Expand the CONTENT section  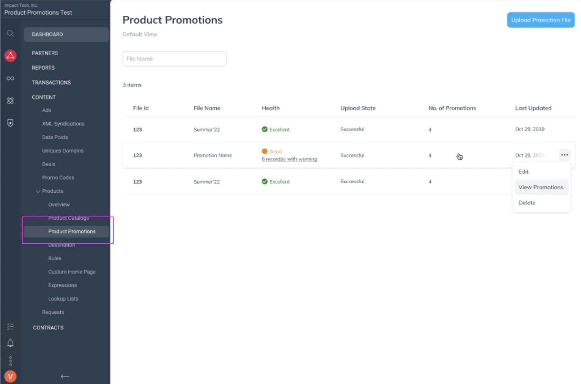click(x=43, y=97)
